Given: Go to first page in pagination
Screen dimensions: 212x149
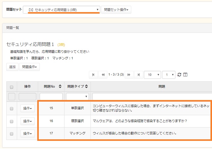Looking at the screenshot, I should 93,75.
